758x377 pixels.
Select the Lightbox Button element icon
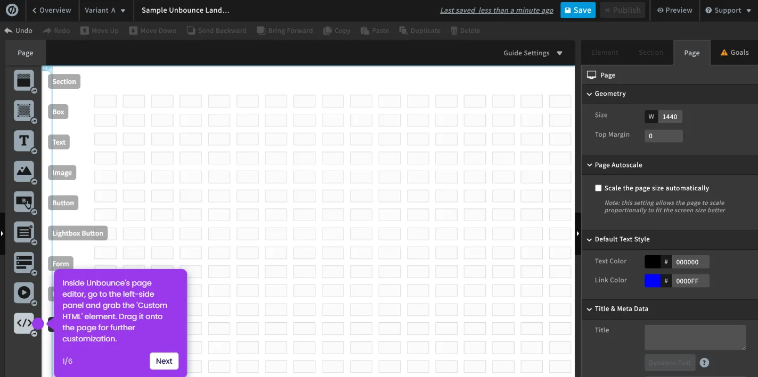pyautogui.click(x=24, y=232)
